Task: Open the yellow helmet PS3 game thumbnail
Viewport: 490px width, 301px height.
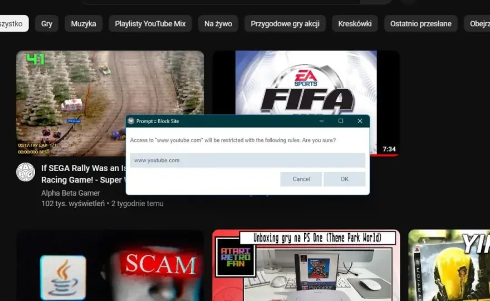Action: coord(449,265)
